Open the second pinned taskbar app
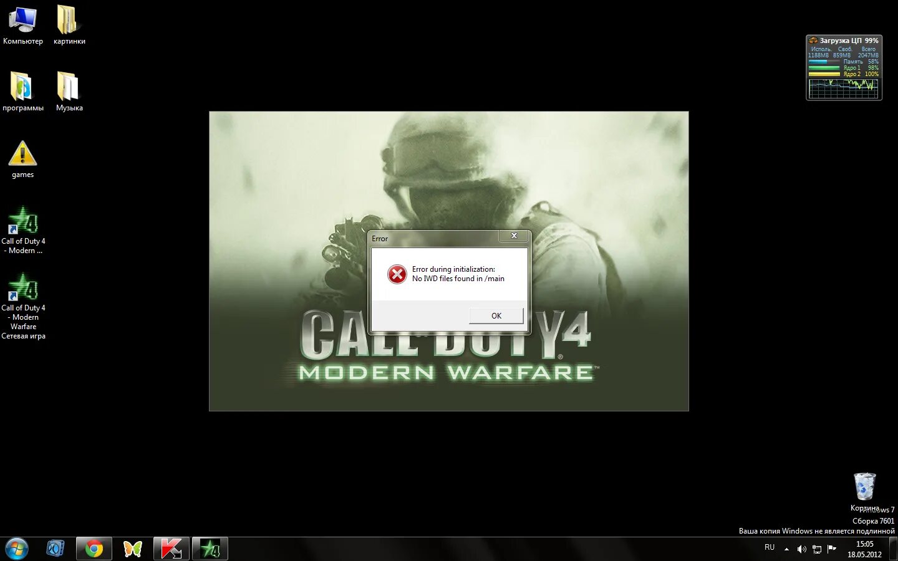 tap(56, 549)
